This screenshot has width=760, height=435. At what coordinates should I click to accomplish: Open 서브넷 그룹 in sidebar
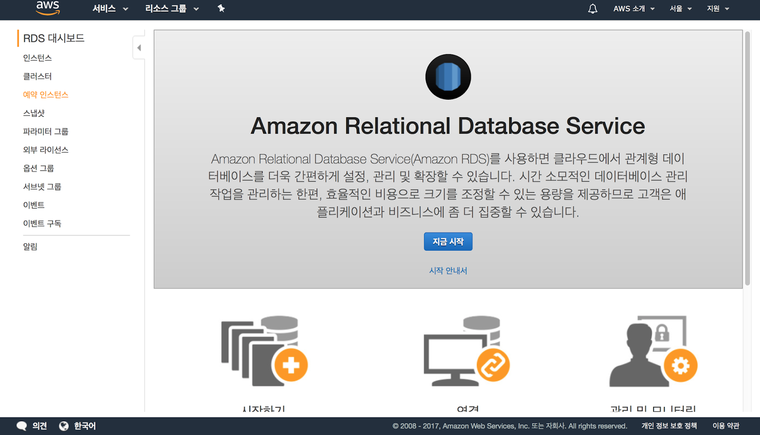[42, 187]
